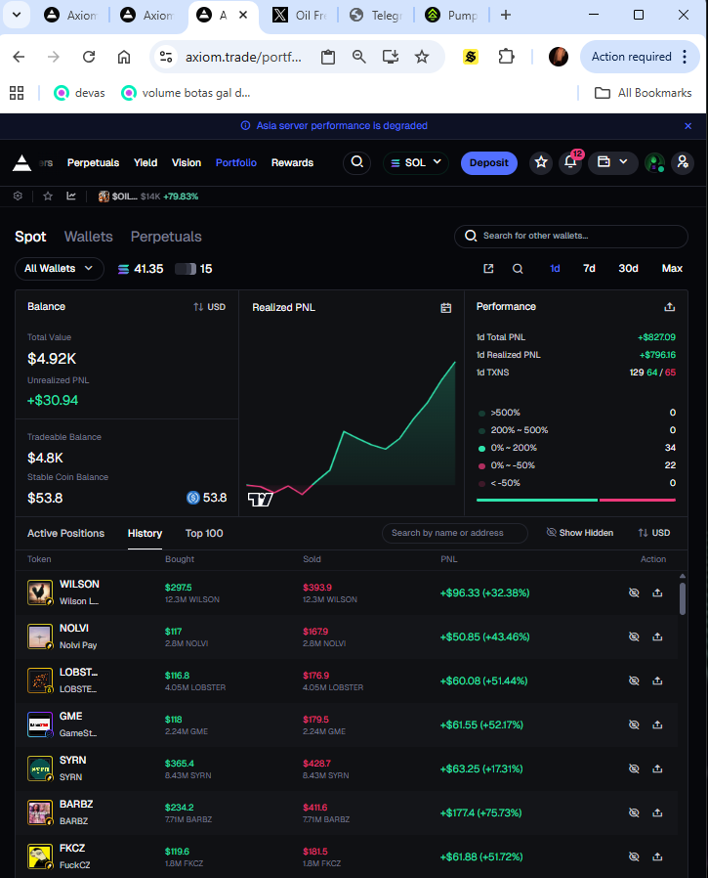Screen dimensions: 708x878
Task: Share the GME trade PNL
Action: point(657,724)
